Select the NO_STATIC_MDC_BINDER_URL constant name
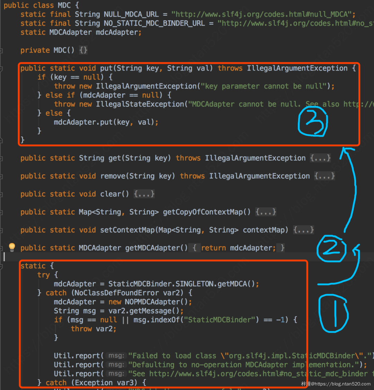The width and height of the screenshot is (374, 390). (154, 23)
